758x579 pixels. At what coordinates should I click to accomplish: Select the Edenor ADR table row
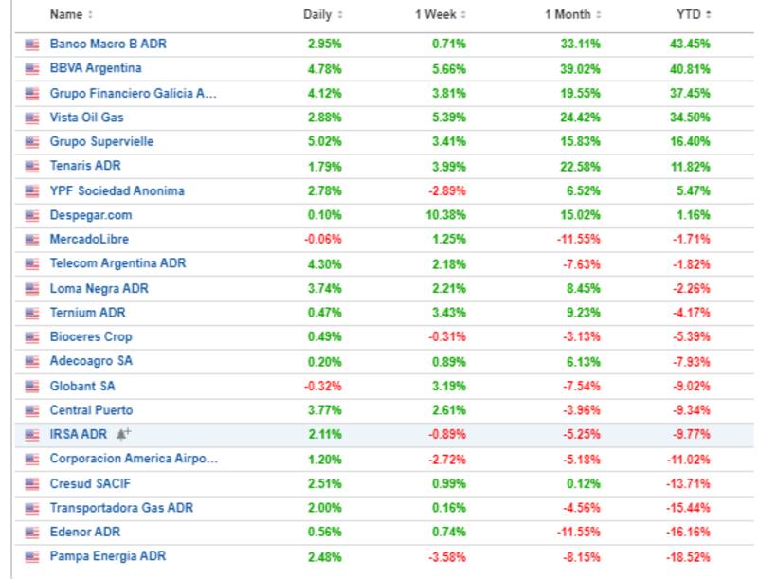tap(379, 533)
